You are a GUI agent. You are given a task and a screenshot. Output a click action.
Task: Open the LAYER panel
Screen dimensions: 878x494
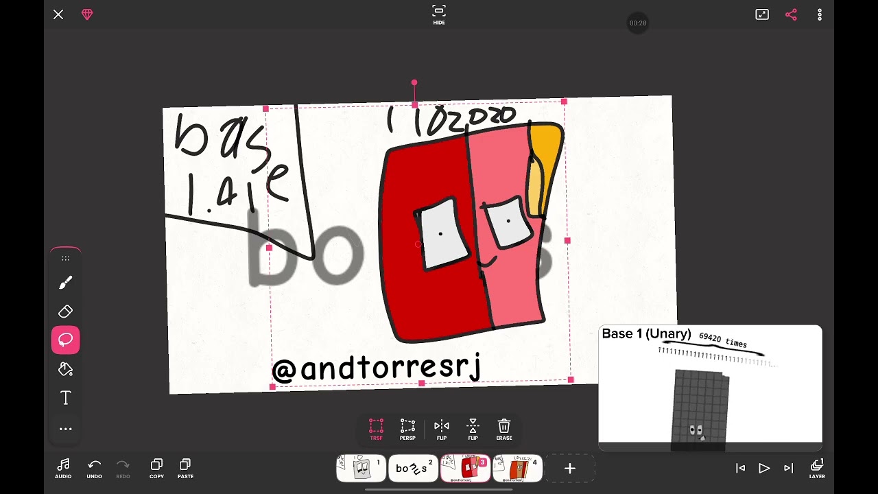pyautogui.click(x=817, y=469)
